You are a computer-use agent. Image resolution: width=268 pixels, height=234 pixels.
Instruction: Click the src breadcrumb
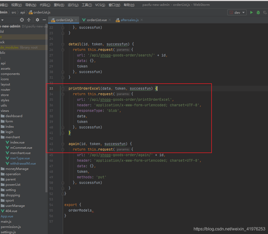pos(14,12)
